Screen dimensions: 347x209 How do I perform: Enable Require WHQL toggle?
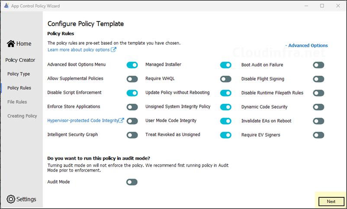[225, 79]
